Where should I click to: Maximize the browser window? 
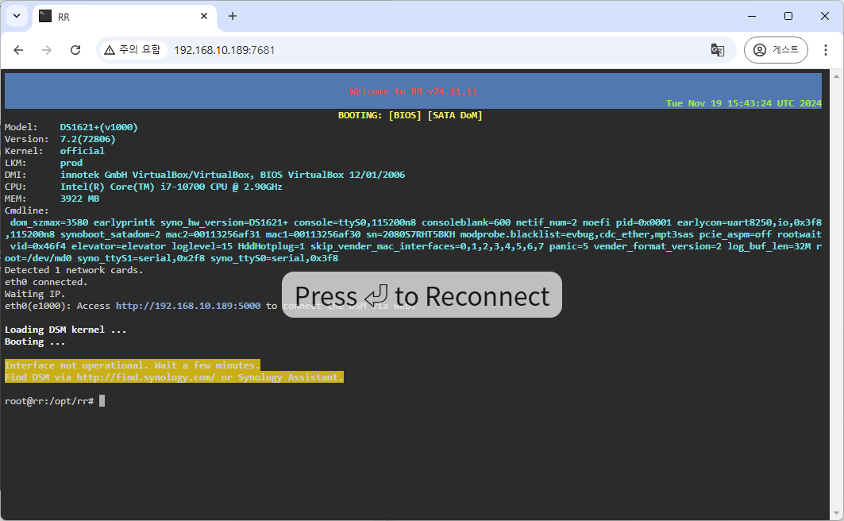(x=788, y=16)
